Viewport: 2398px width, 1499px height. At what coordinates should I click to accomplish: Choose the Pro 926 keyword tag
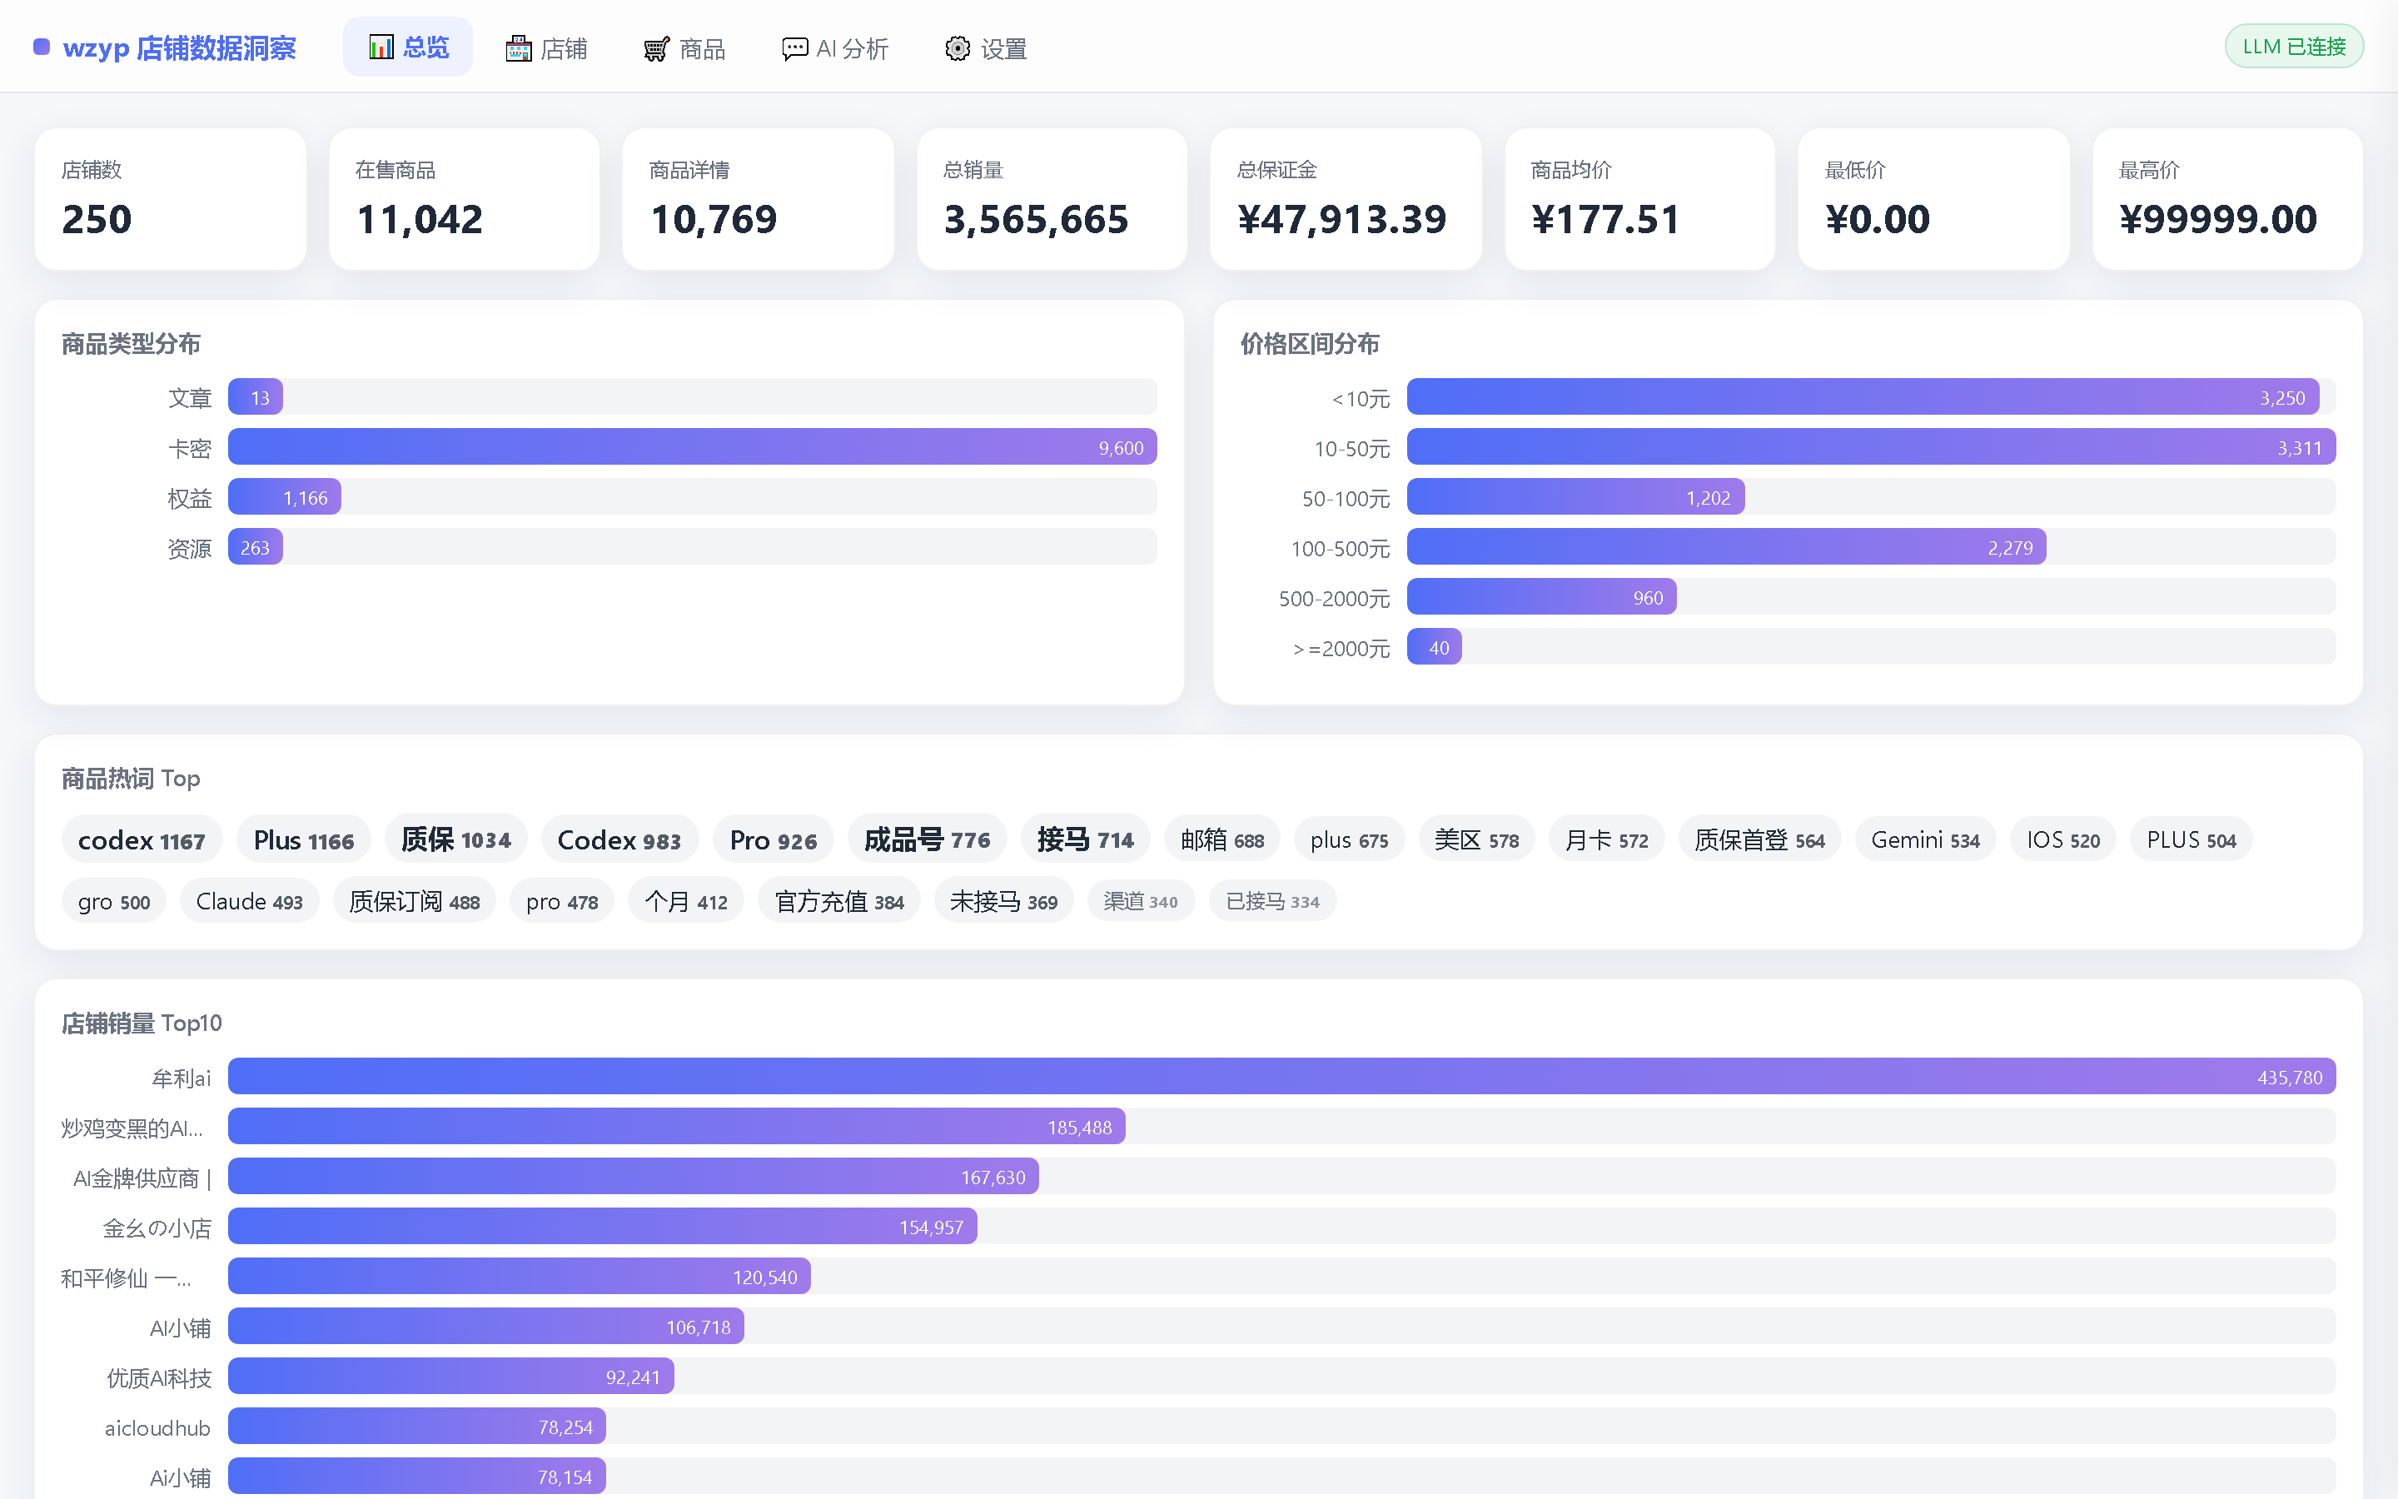773,839
